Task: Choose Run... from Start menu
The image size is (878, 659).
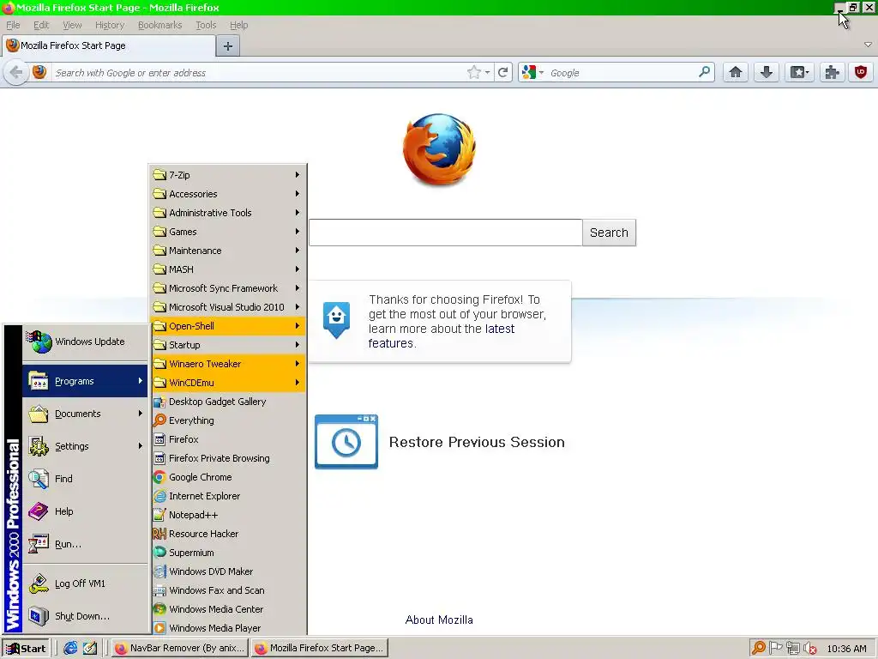Action: point(85,543)
